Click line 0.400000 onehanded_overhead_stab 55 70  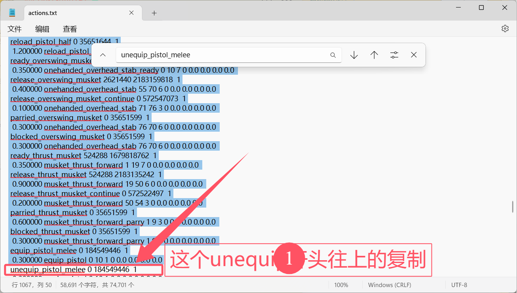click(114, 89)
